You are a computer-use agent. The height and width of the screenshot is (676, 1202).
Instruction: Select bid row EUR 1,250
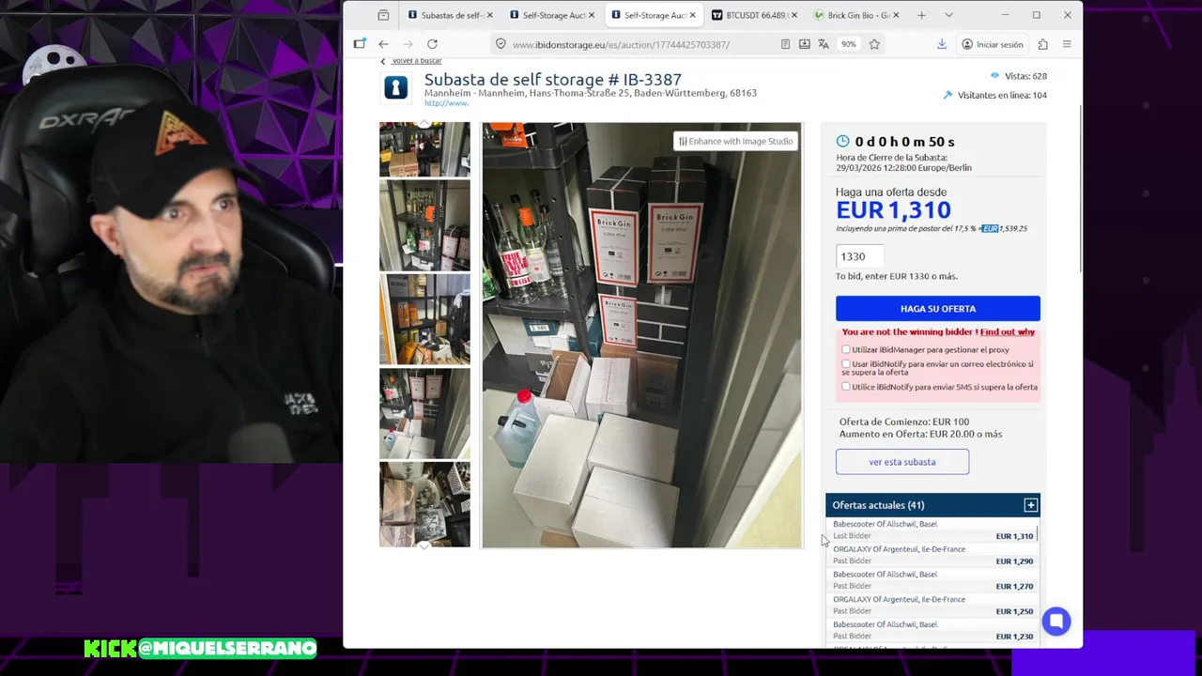click(932, 605)
